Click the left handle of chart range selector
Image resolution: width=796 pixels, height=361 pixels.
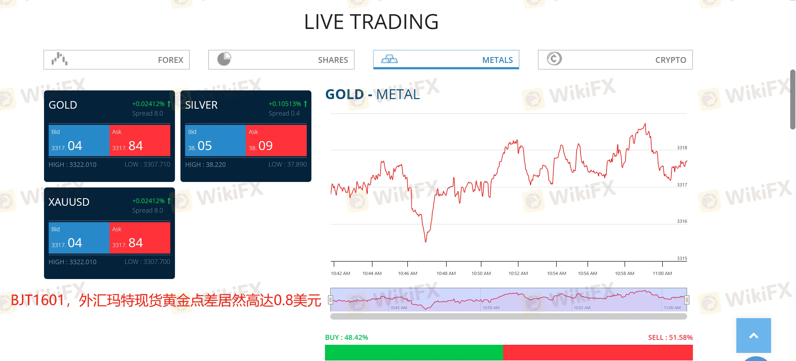pyautogui.click(x=330, y=300)
